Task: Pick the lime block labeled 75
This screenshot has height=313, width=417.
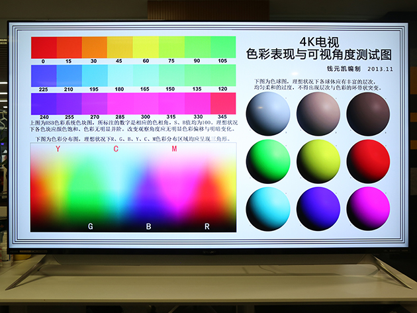Action: 171,48
